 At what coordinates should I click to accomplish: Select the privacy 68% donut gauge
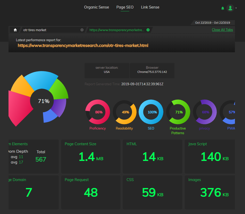(x=205, y=112)
